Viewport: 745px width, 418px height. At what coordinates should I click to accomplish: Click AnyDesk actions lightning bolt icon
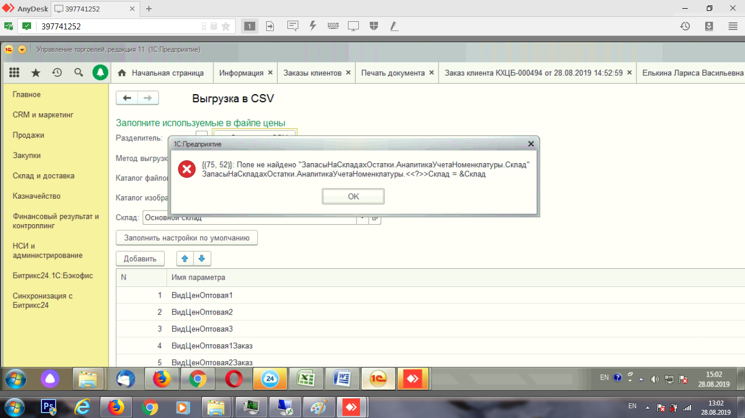313,26
